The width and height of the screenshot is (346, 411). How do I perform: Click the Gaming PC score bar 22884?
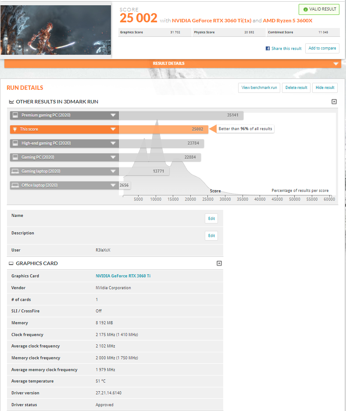tap(160, 157)
